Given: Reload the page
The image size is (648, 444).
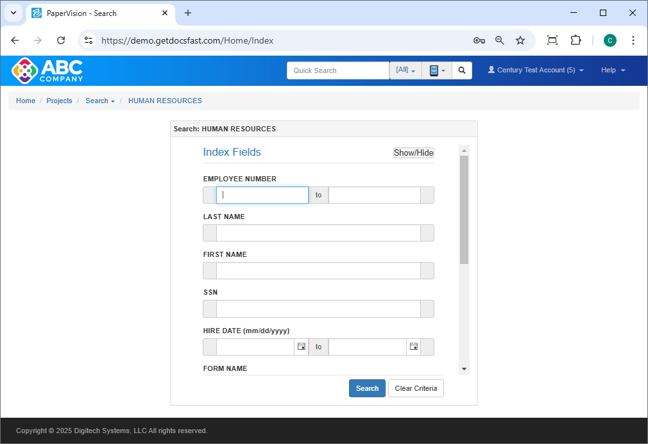Looking at the screenshot, I should click(x=61, y=40).
